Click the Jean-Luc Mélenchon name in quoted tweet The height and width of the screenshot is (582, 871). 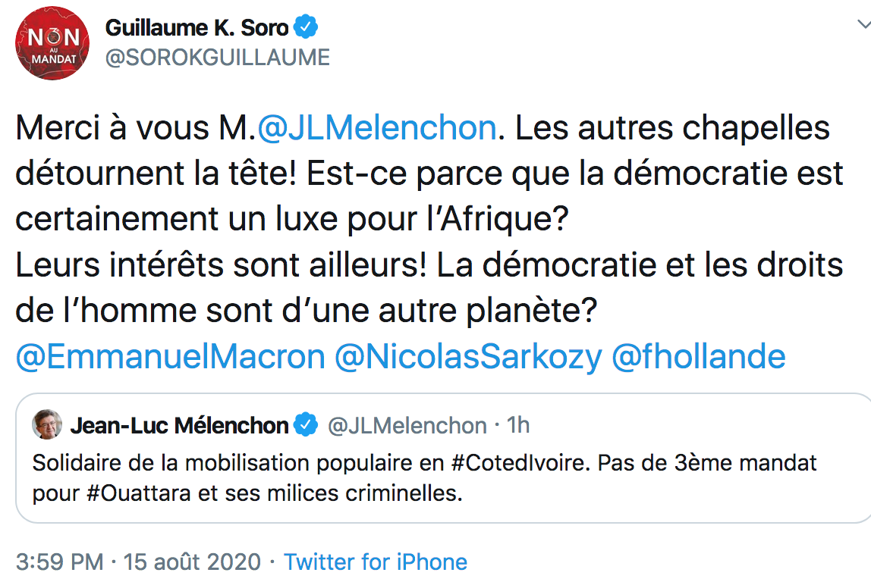(x=179, y=426)
